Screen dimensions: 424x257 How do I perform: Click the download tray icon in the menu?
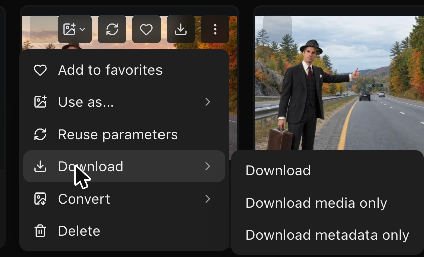click(x=40, y=166)
